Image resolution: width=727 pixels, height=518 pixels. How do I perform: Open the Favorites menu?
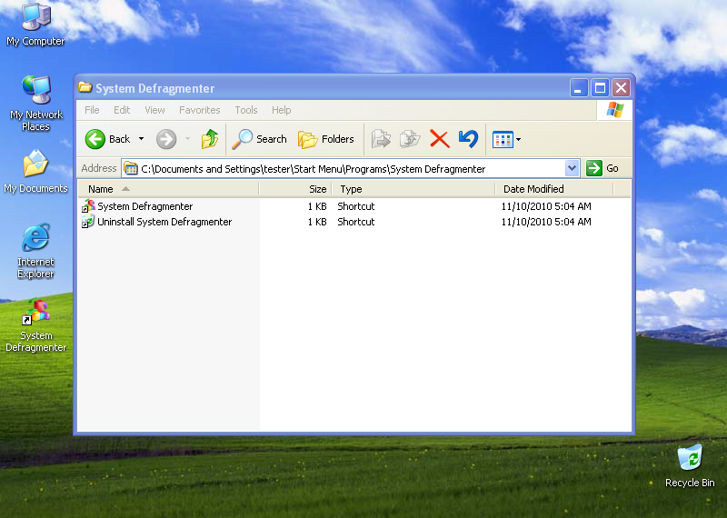(200, 110)
